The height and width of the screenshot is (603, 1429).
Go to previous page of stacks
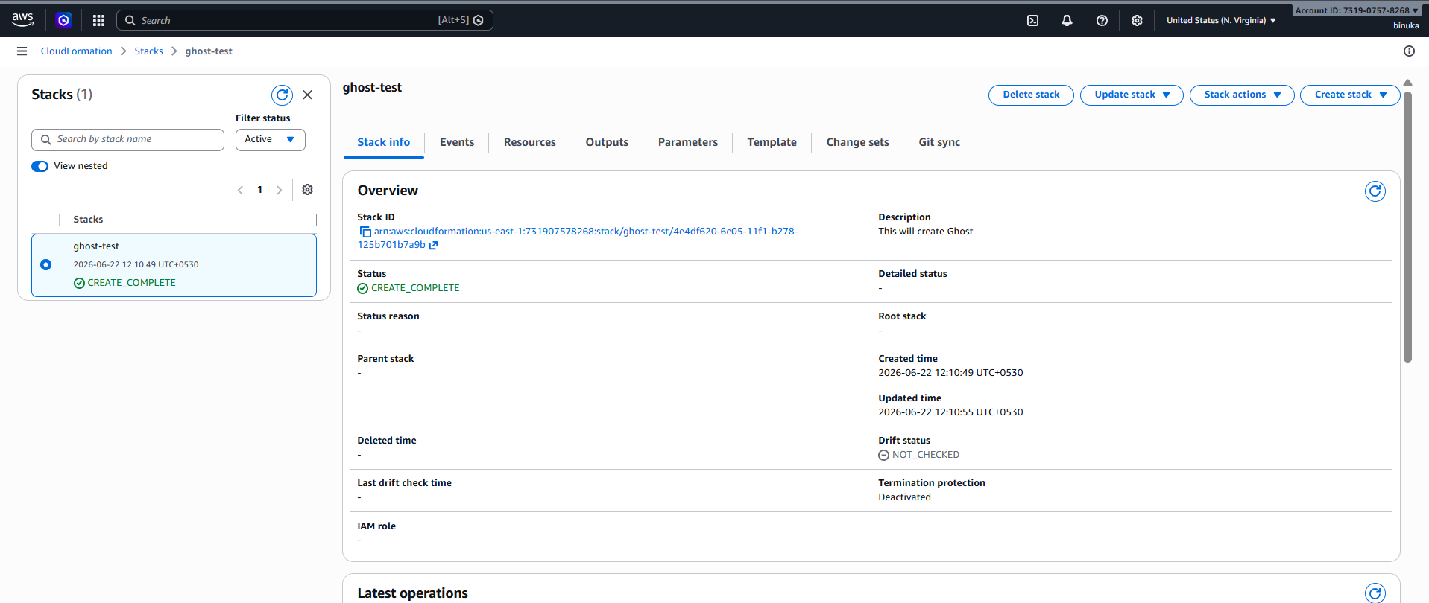(x=240, y=190)
